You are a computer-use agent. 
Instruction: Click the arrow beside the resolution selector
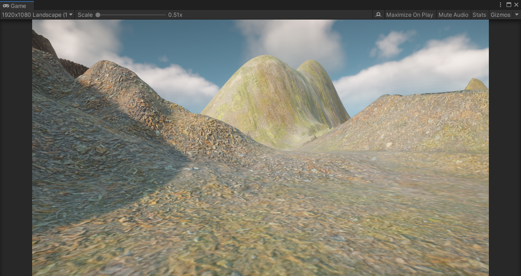click(x=70, y=14)
